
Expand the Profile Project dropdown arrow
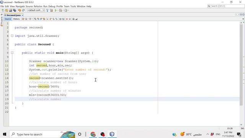tap(68, 10)
